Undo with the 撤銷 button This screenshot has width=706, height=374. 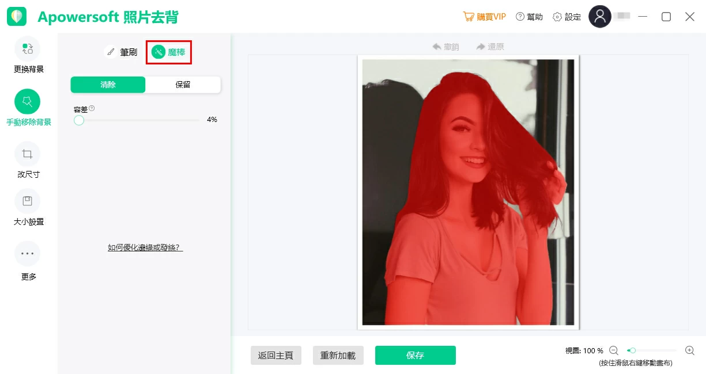(446, 47)
